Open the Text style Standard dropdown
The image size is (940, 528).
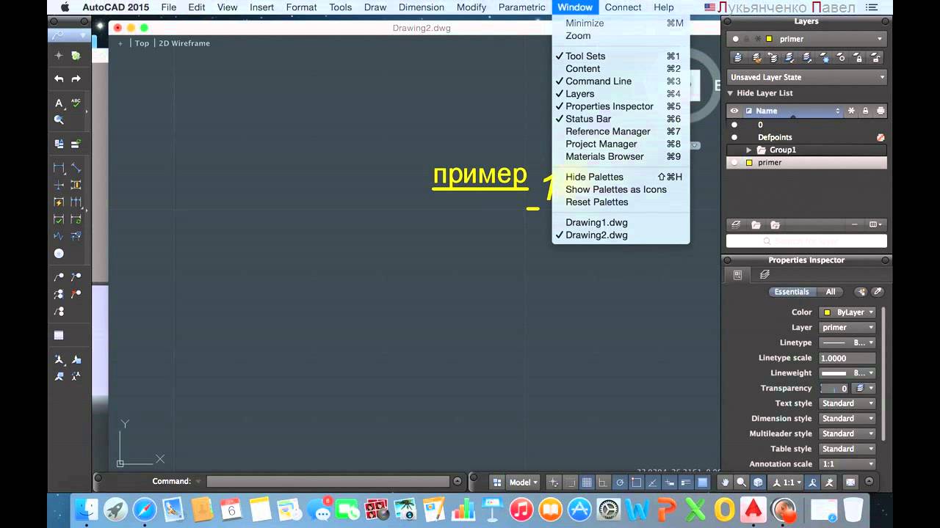click(847, 403)
